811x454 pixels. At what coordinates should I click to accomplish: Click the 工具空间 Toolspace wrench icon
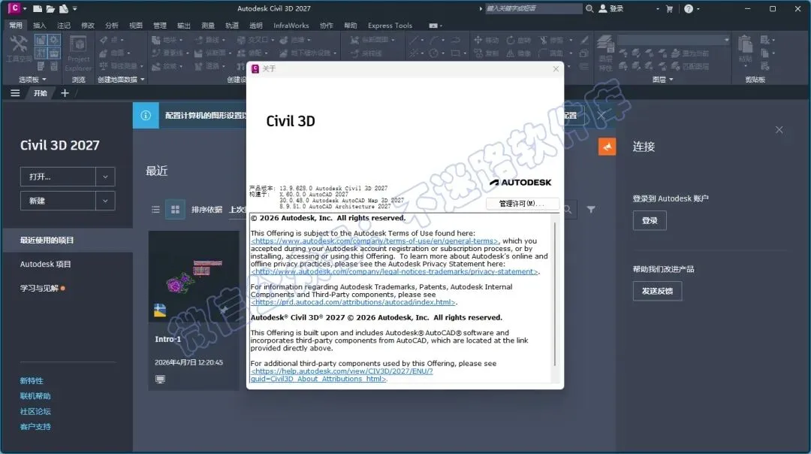tap(19, 44)
